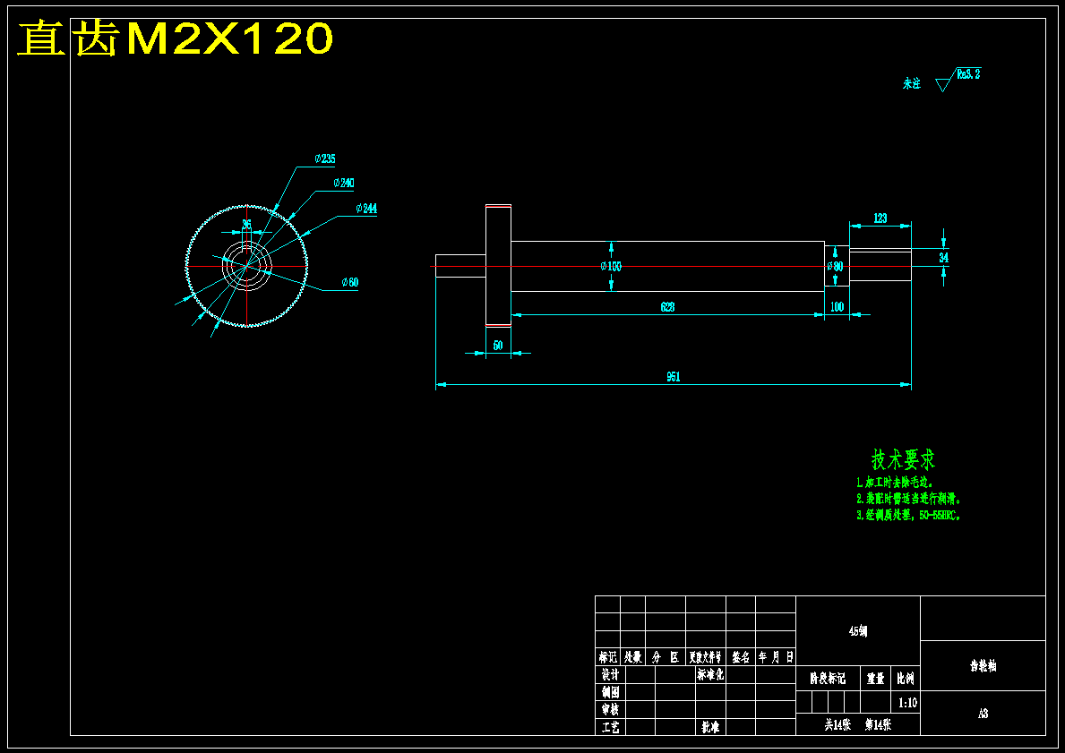
Task: Click technical note 1 '加工时去除毛边'
Action: click(895, 483)
